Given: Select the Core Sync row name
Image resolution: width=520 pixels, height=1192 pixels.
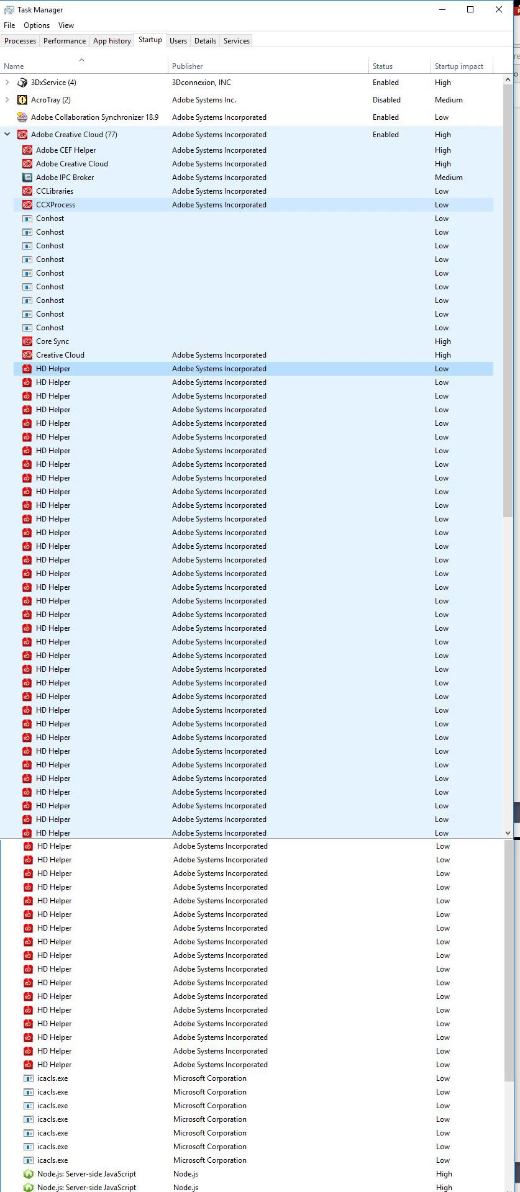Looking at the screenshot, I should (x=52, y=341).
